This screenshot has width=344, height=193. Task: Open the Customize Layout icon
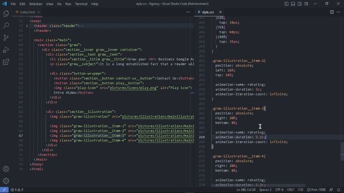pos(306,4)
